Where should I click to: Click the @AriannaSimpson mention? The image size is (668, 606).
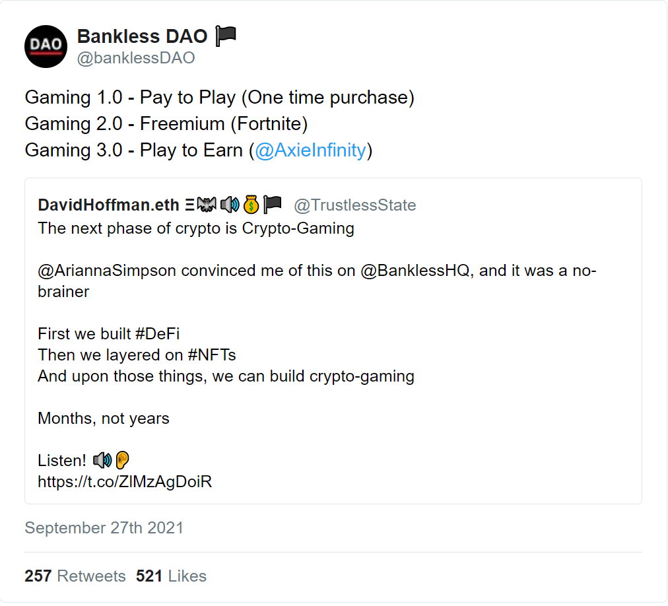[107, 271]
